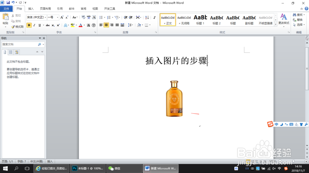Image resolution: width=309 pixels, height=173 pixels.
Task: Toggle Underline formatting
Action: tap(40, 25)
